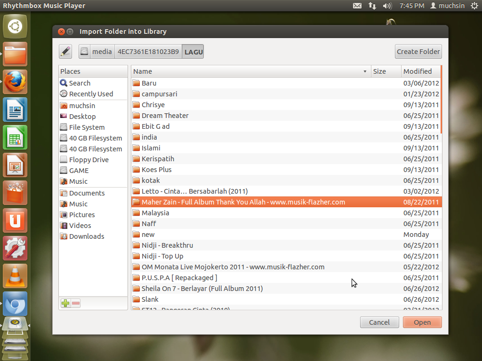This screenshot has width=482, height=361.
Task: Select the media path segment
Action: 102,52
